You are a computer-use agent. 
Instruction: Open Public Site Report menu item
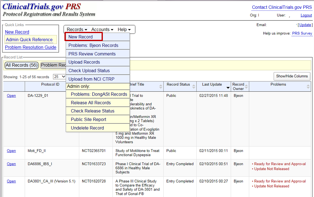[98, 119]
